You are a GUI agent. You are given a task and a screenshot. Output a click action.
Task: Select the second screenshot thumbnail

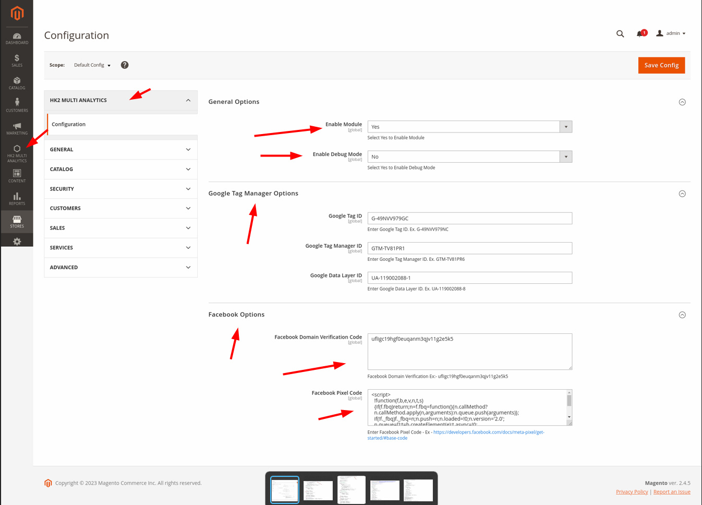tap(318, 490)
